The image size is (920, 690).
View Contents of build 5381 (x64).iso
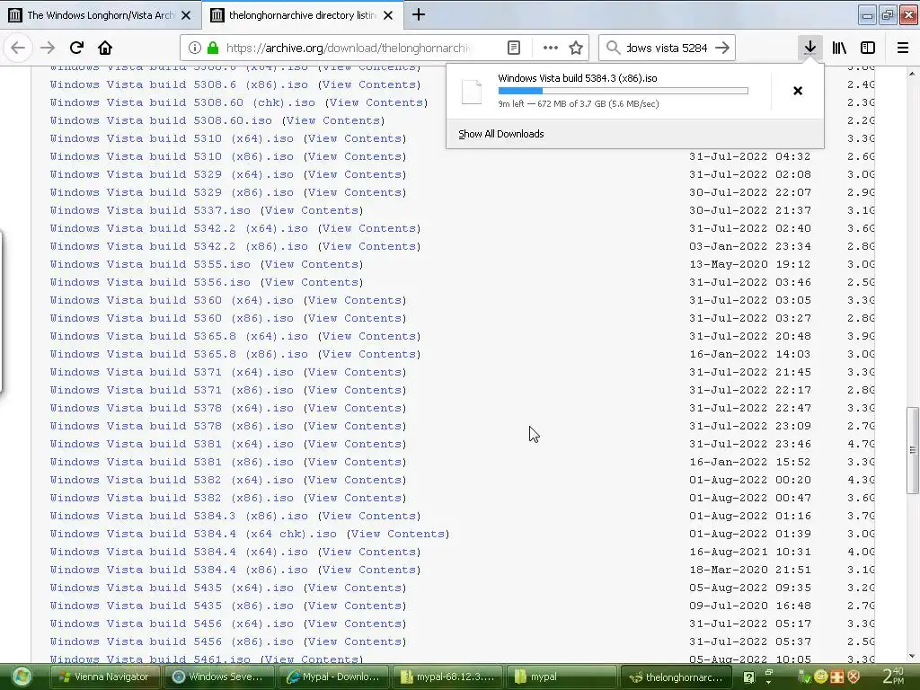(354, 444)
